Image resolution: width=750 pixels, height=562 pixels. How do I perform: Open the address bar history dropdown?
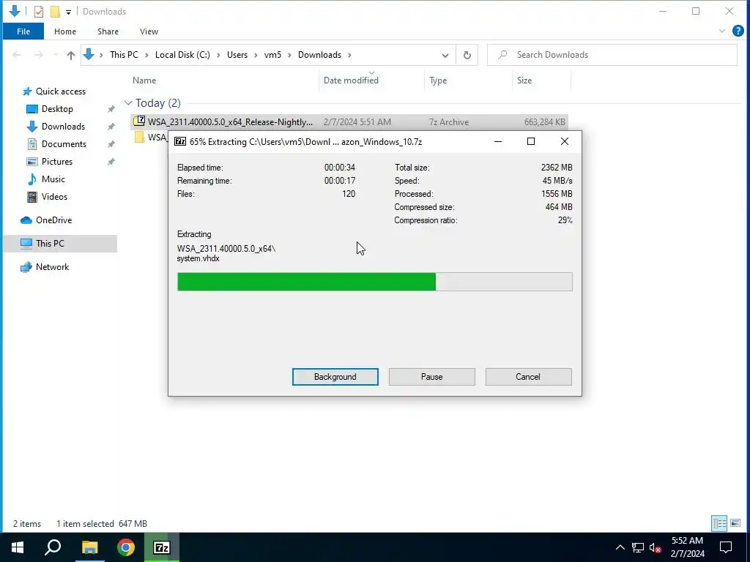pos(445,55)
